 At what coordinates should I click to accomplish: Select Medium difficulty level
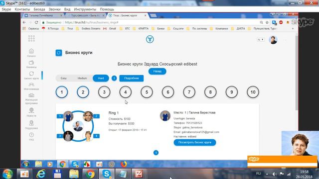(82, 78)
